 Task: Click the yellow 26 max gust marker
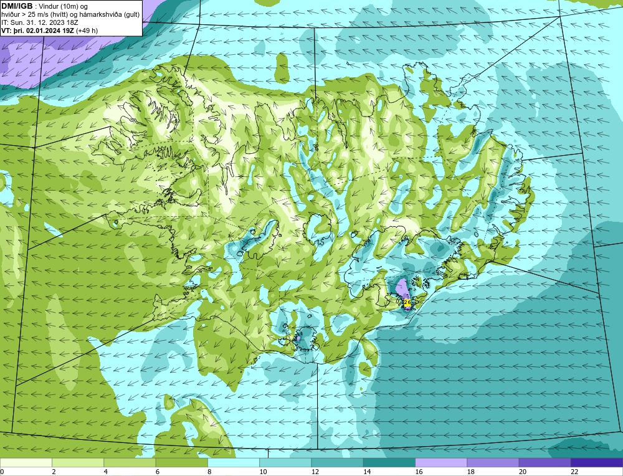[x=407, y=302]
